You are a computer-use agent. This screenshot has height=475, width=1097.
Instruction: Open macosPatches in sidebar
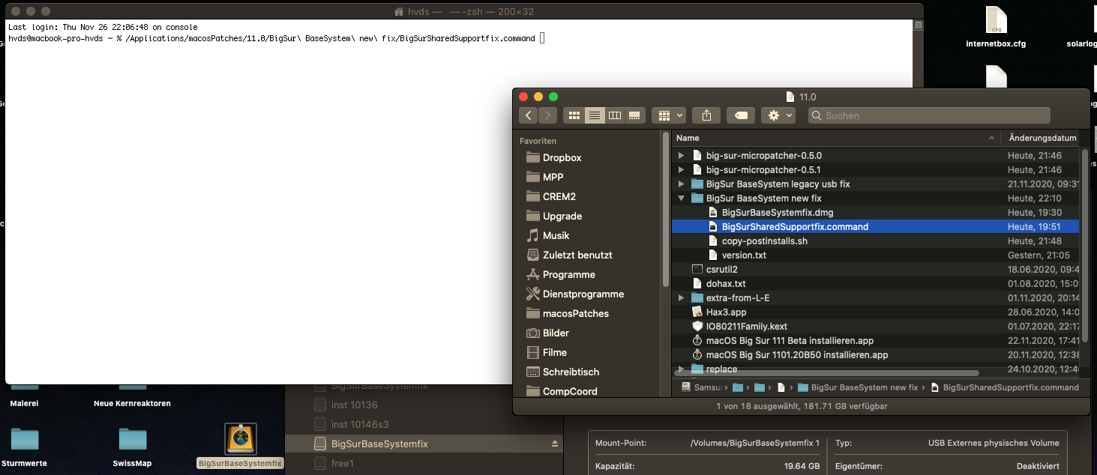pyautogui.click(x=575, y=313)
